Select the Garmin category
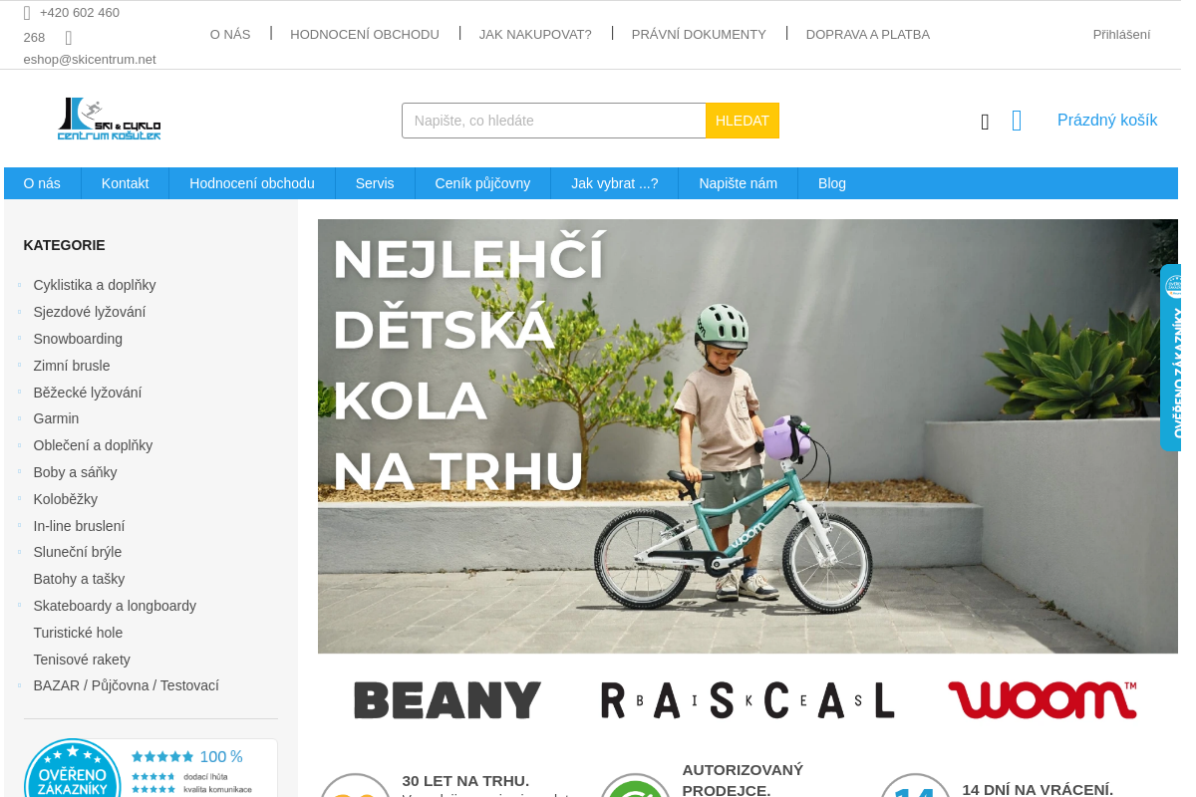The width and height of the screenshot is (1196, 797). coord(56,418)
